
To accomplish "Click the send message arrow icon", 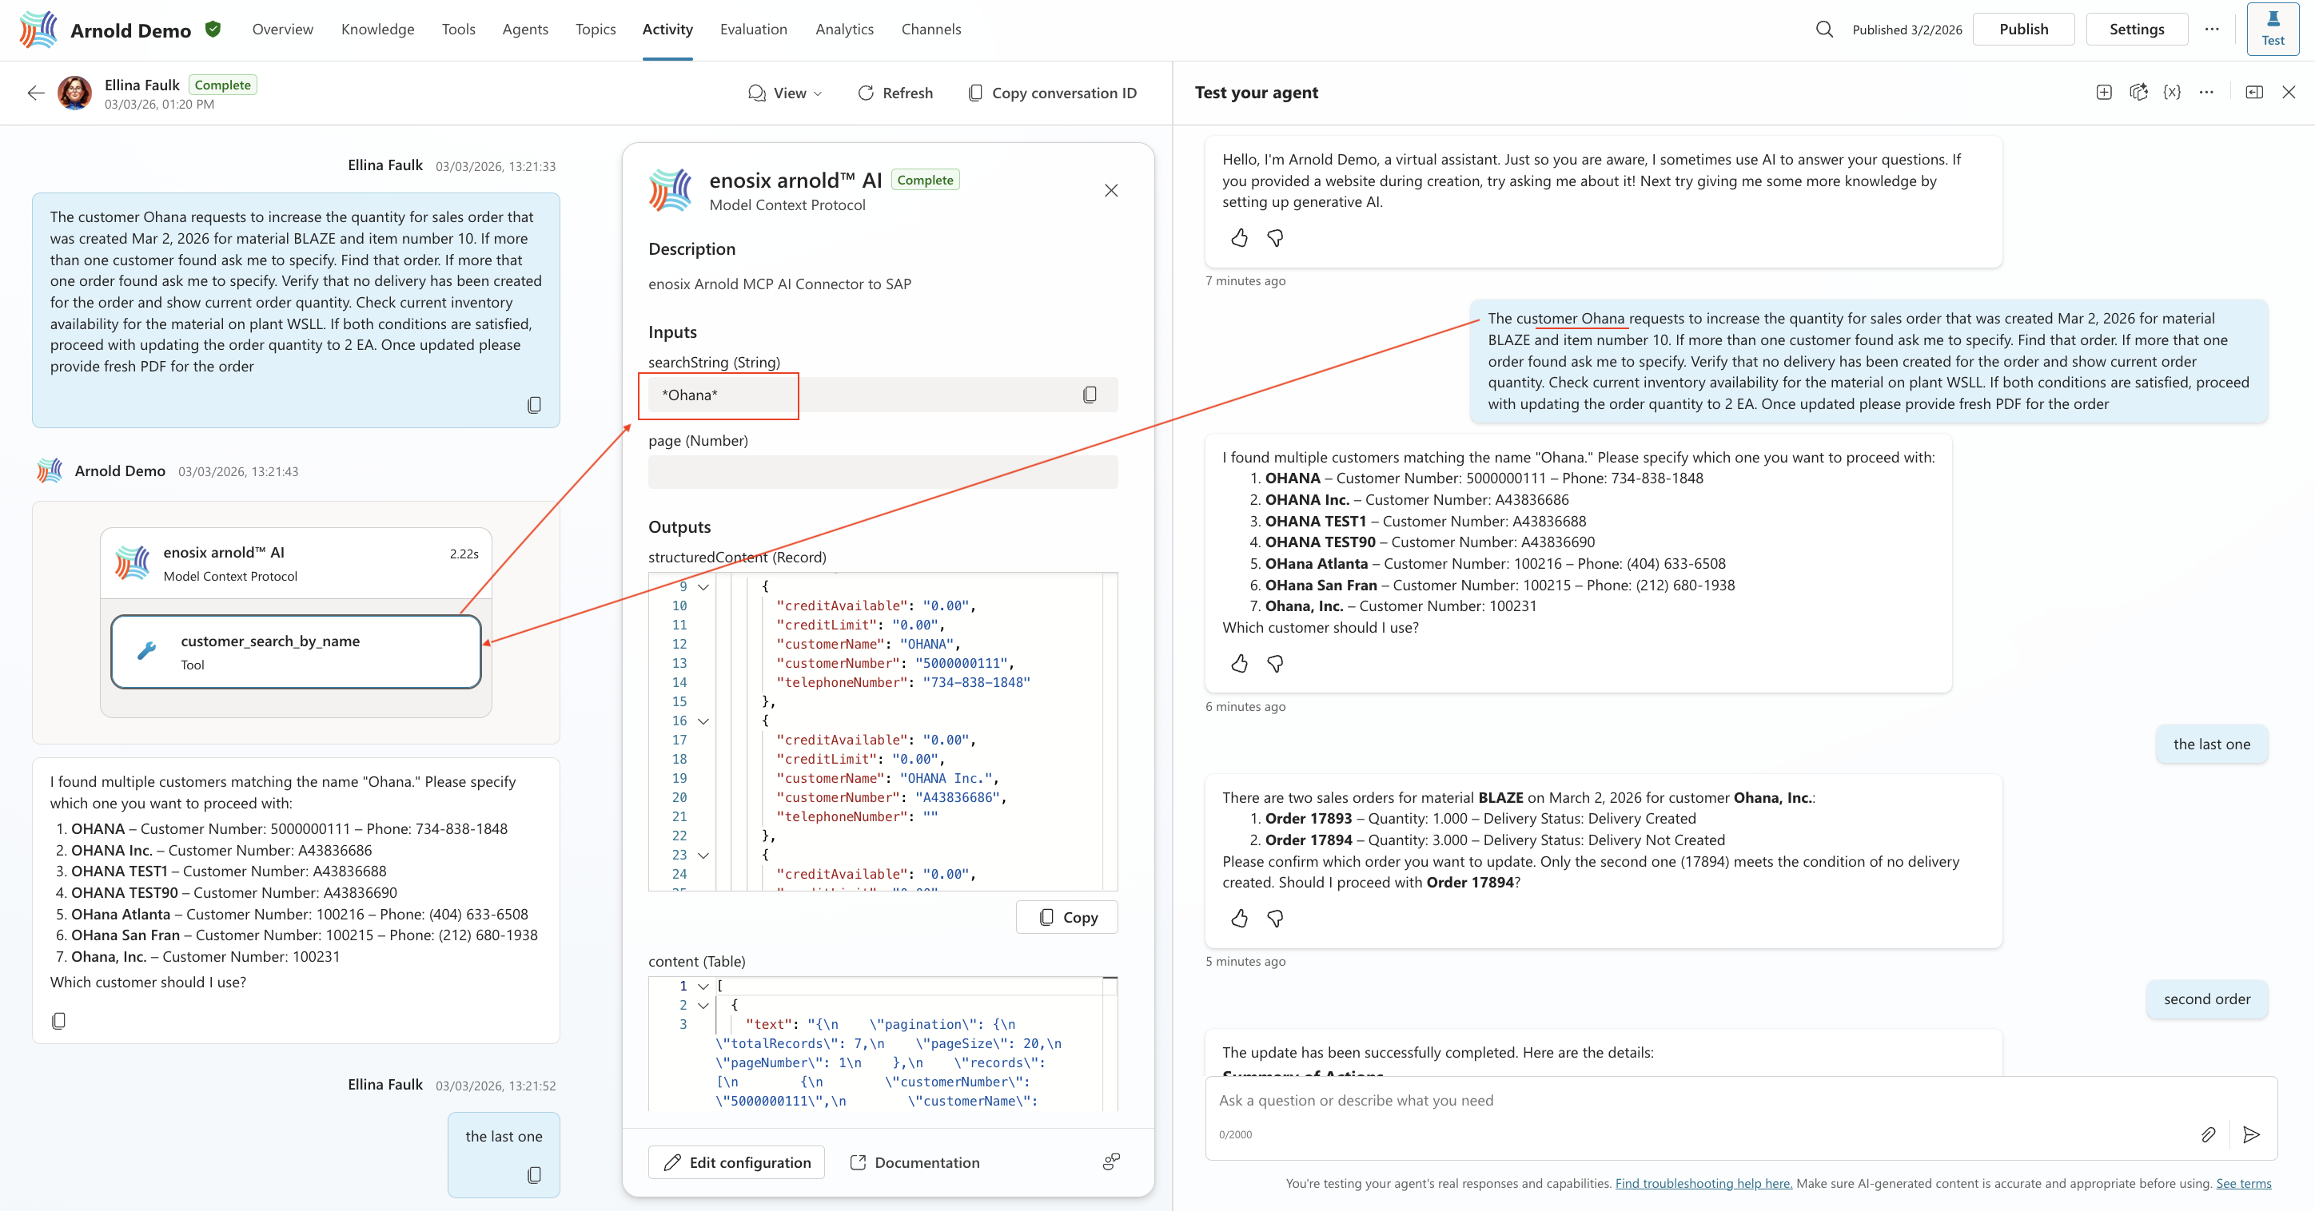I will (x=2251, y=1134).
